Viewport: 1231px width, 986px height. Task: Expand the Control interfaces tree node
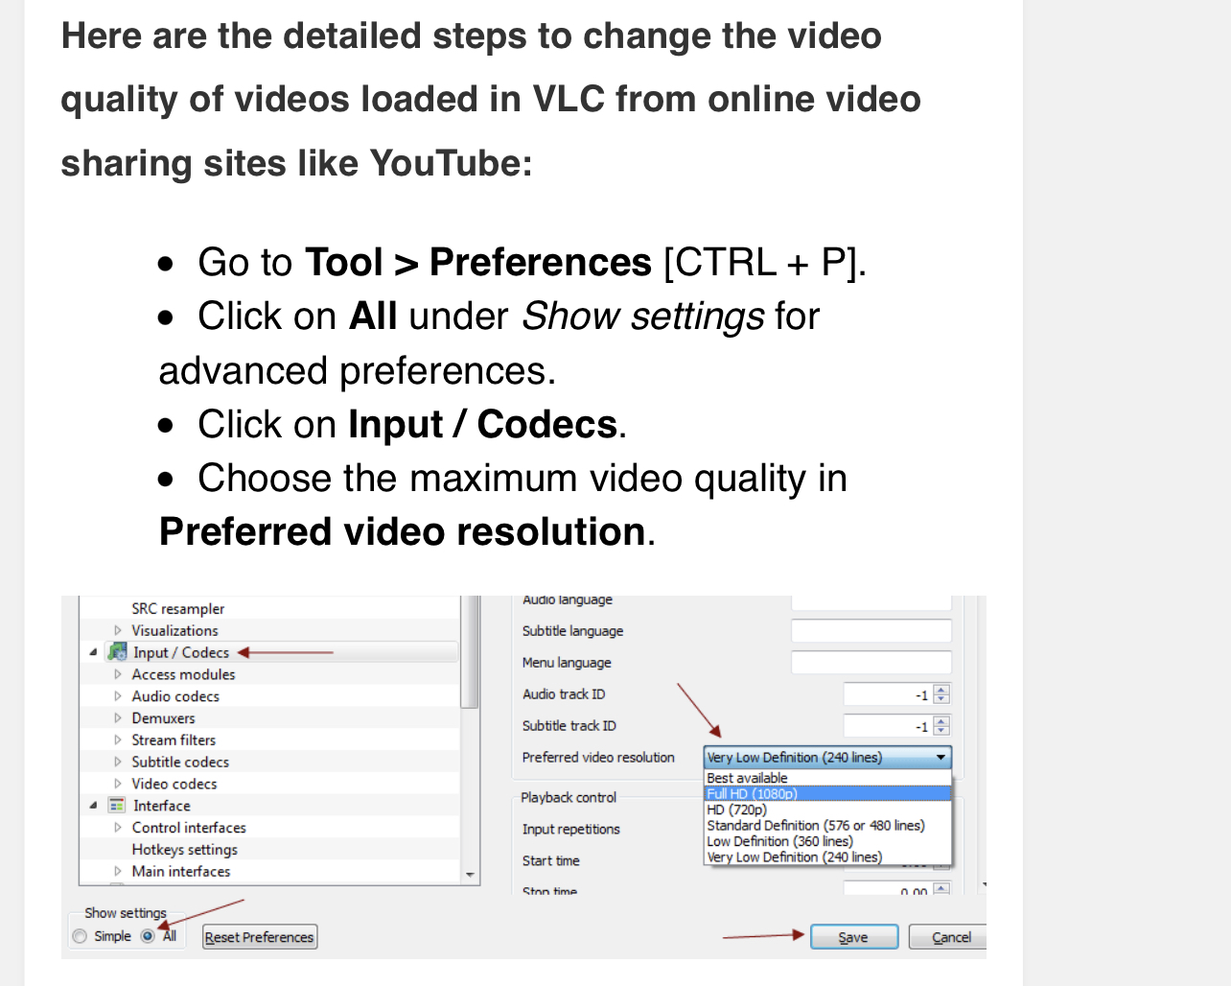pos(118,828)
